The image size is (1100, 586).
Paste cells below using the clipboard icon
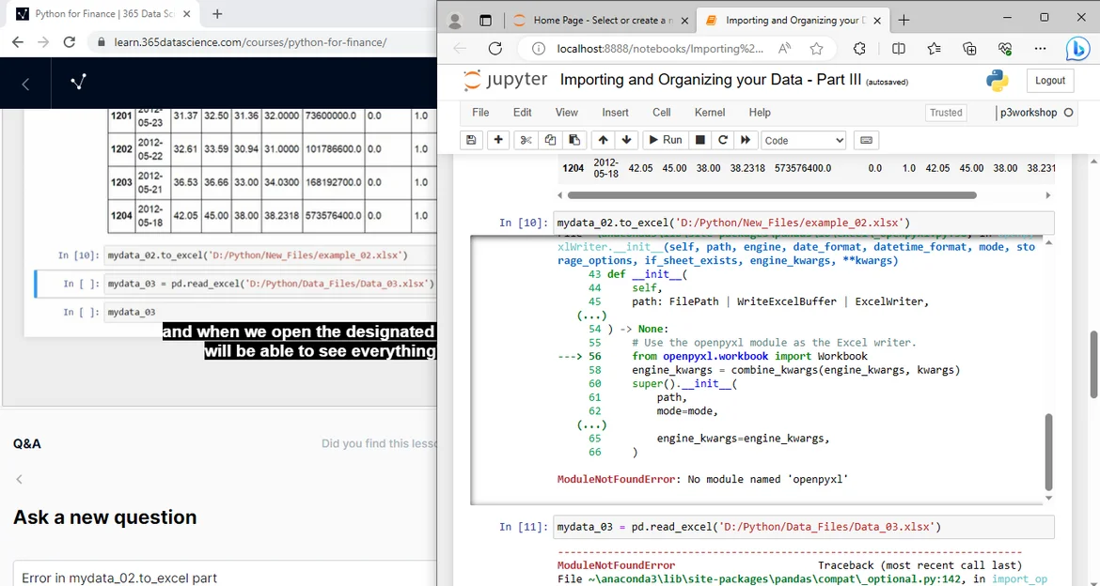point(574,140)
